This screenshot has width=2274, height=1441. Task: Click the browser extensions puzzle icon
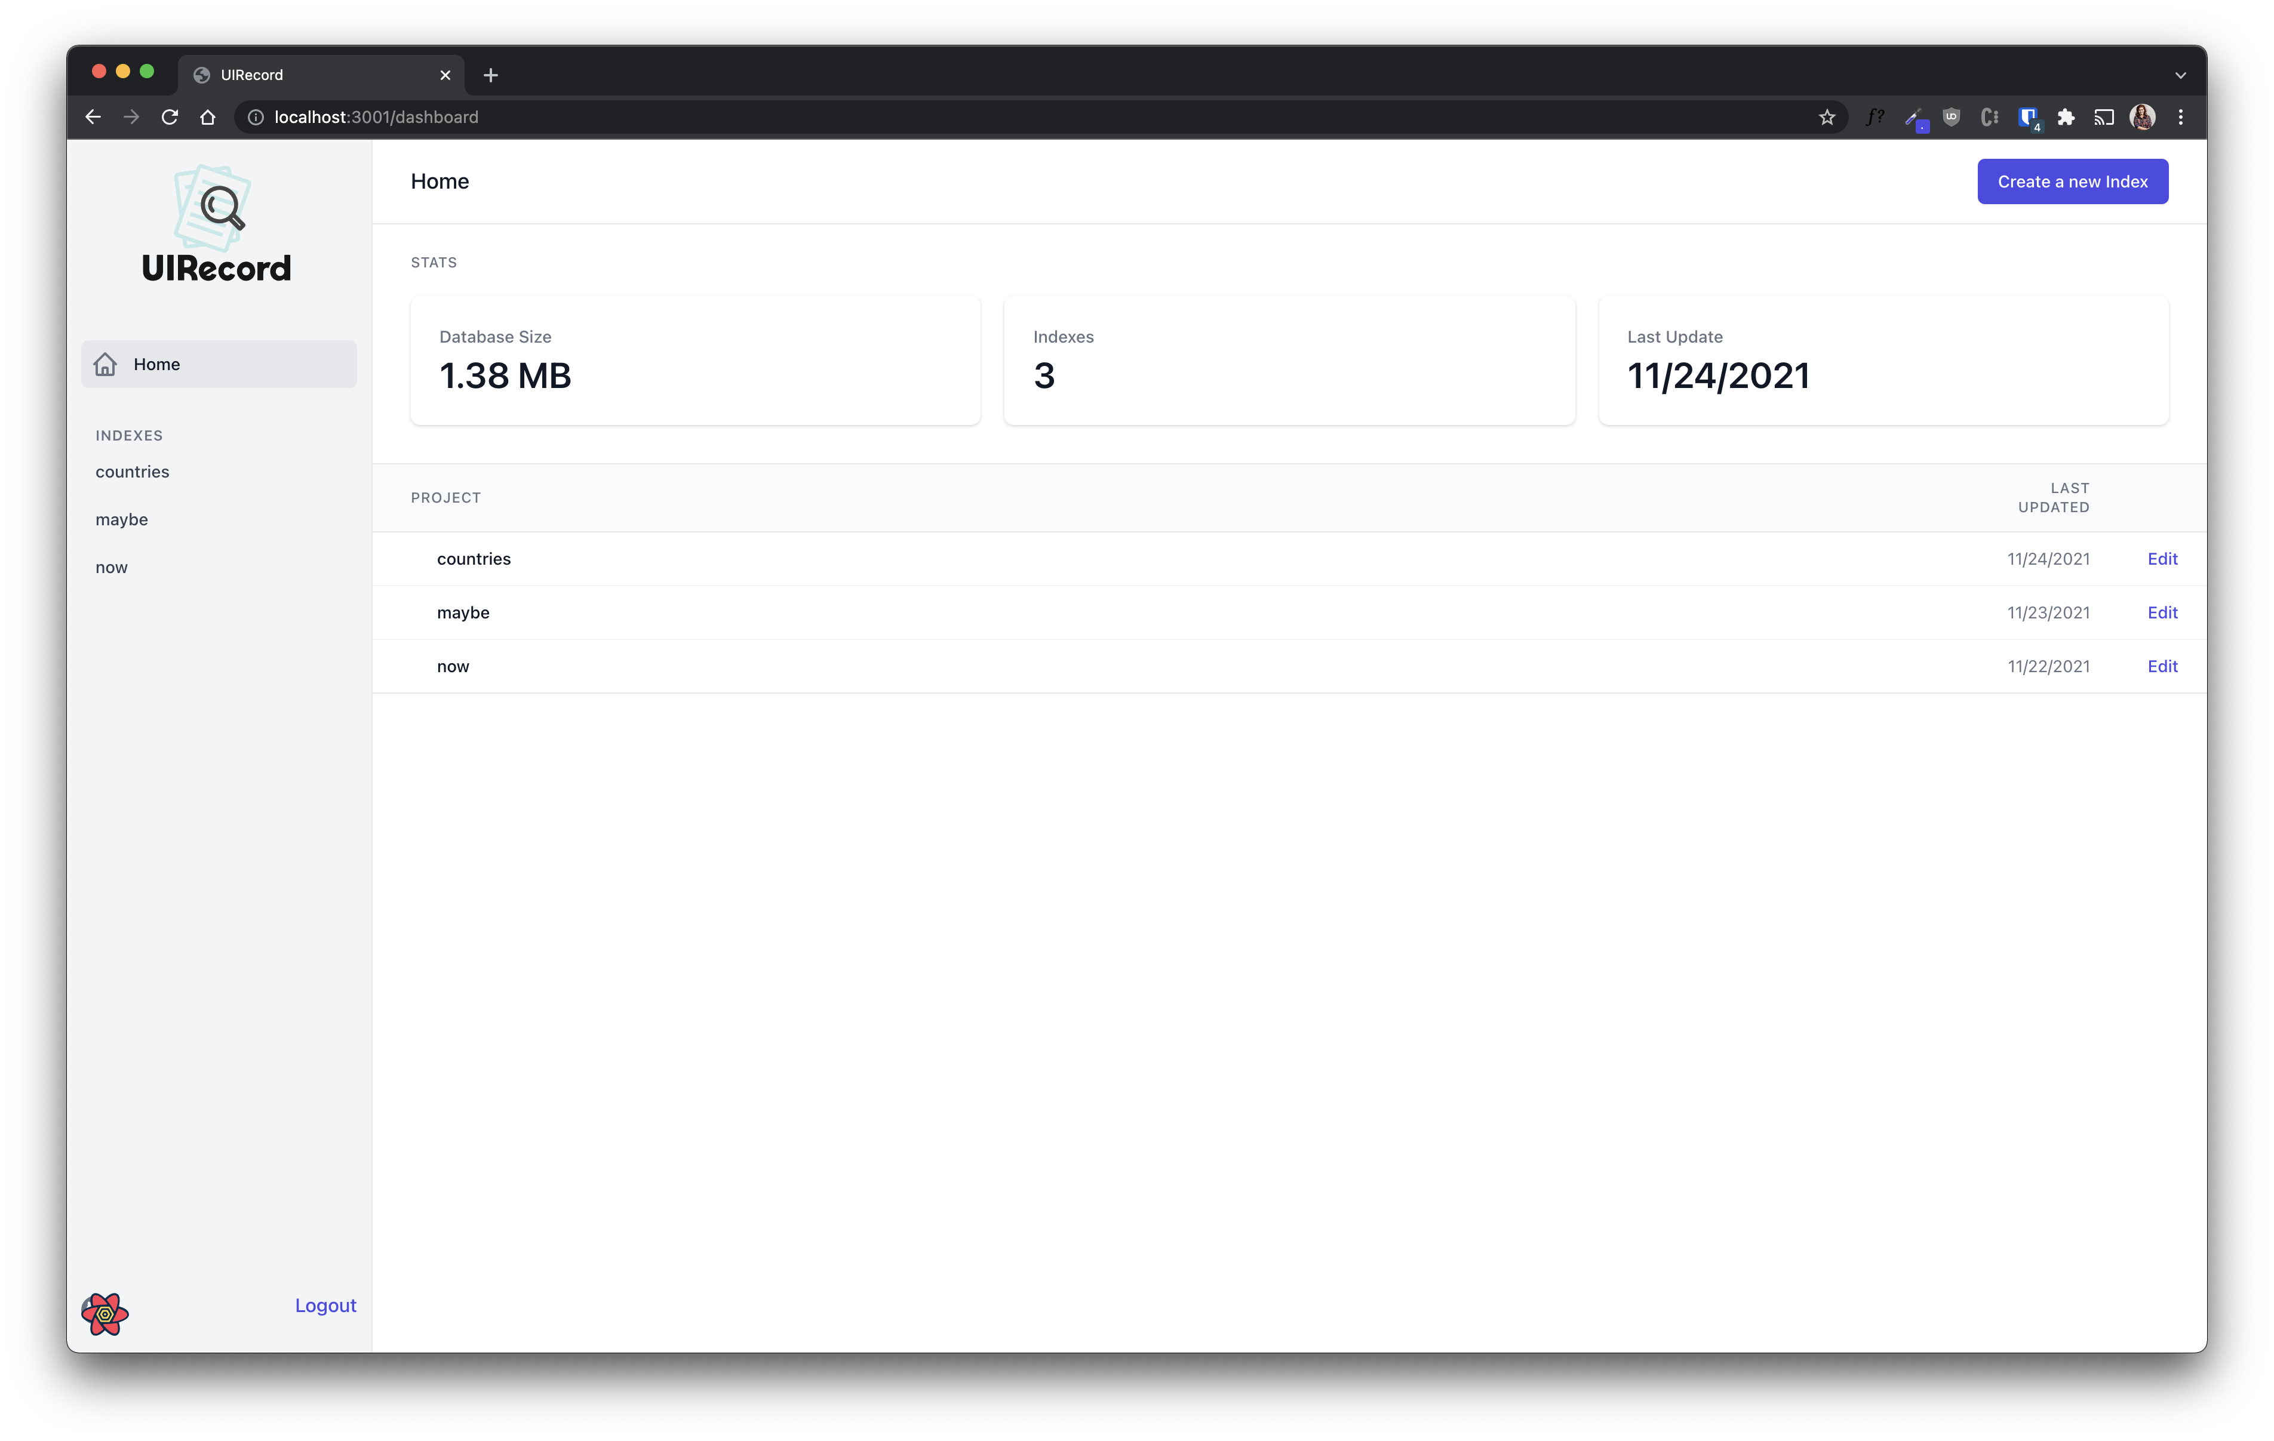click(x=2064, y=116)
